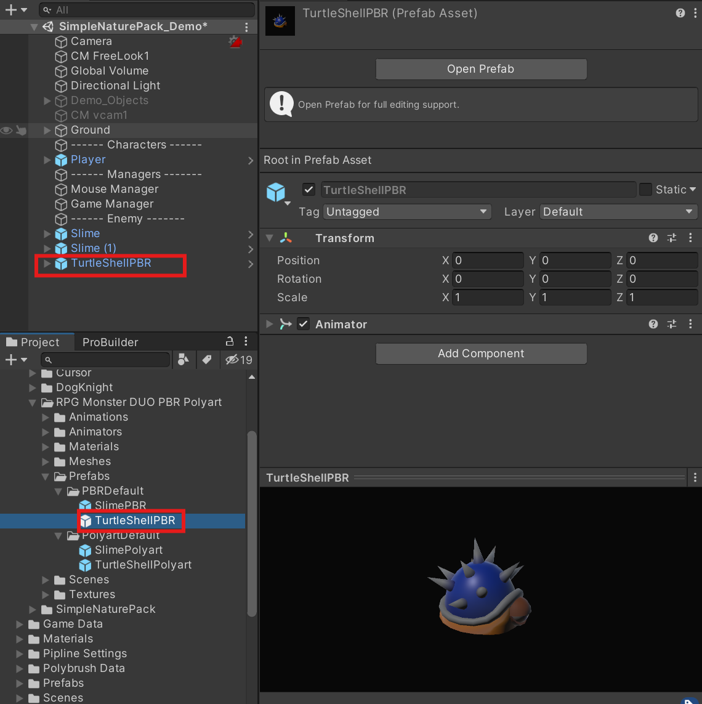Click Rotation Y input field
702x704 pixels.
pyautogui.click(x=575, y=279)
